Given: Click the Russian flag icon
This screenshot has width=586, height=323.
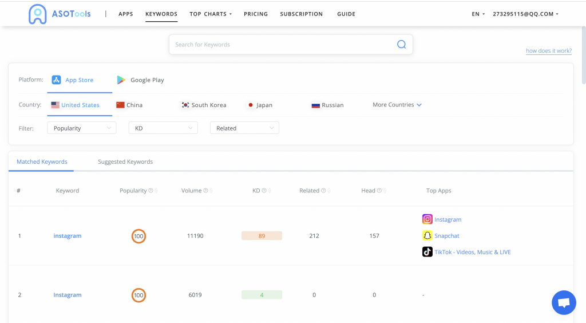Looking at the screenshot, I should tap(316, 105).
